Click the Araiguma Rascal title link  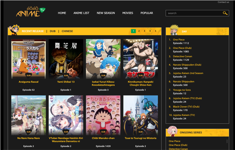tap(28, 82)
